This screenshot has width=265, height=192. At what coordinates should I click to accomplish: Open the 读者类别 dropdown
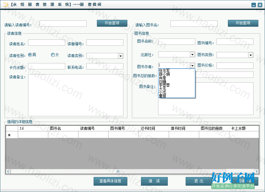tap(120, 56)
